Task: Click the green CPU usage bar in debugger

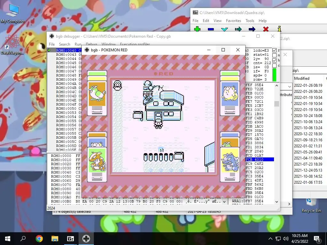Action: tap(274, 75)
